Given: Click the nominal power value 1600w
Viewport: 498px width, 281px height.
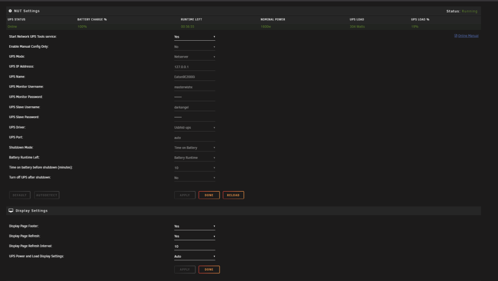Looking at the screenshot, I should (x=266, y=27).
